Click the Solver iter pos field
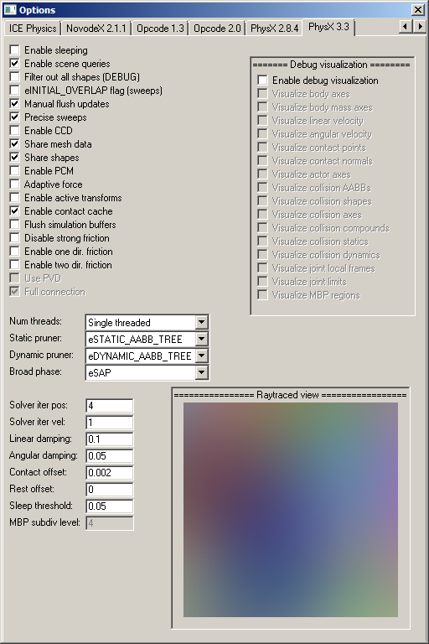Viewport: 429px width, 644px height. [110, 405]
